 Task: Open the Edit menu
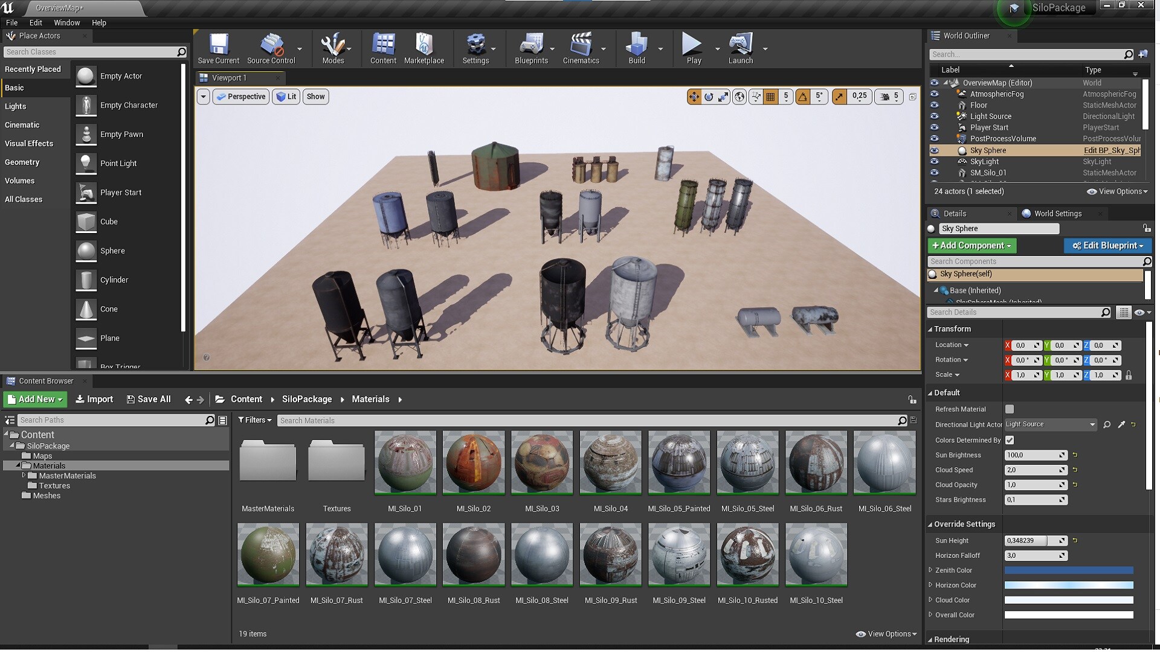35,22
